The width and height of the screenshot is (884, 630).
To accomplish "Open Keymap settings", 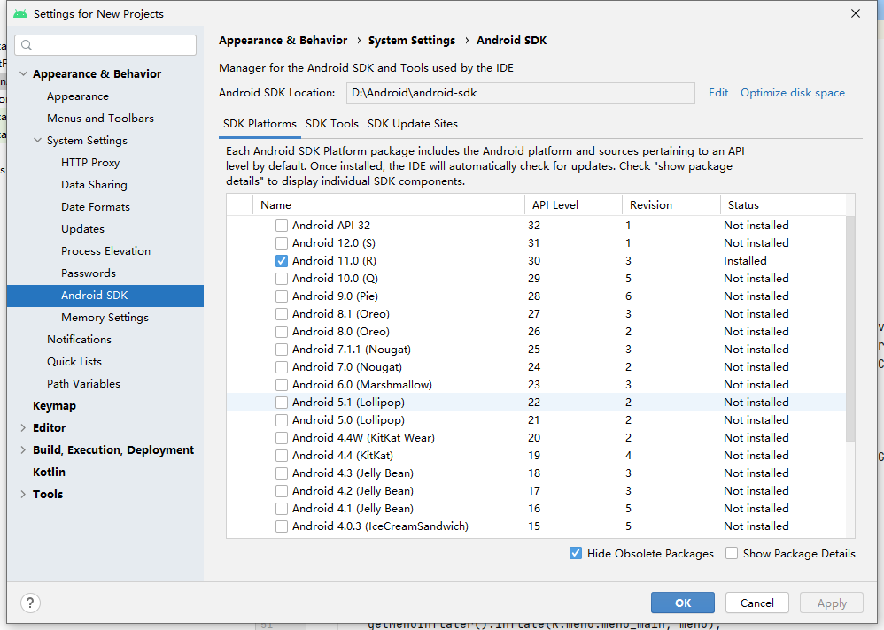I will (x=54, y=406).
